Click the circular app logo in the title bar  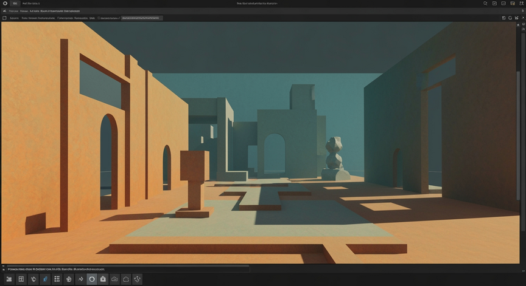5,4
